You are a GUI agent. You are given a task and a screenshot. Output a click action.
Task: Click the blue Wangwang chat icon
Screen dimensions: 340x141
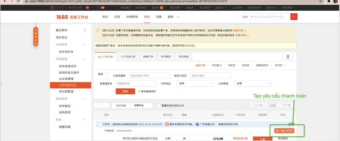coord(197,124)
